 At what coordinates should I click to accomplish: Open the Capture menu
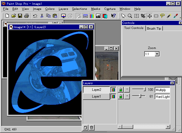pyautogui.click(x=110, y=9)
